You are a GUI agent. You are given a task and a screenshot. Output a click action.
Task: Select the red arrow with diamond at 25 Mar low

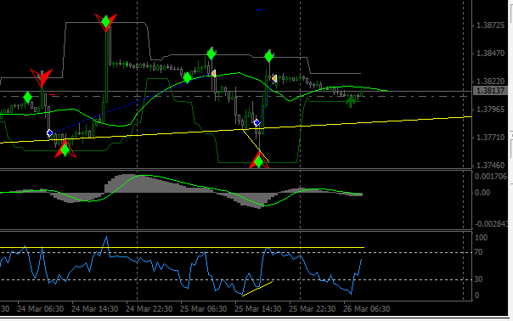(259, 160)
